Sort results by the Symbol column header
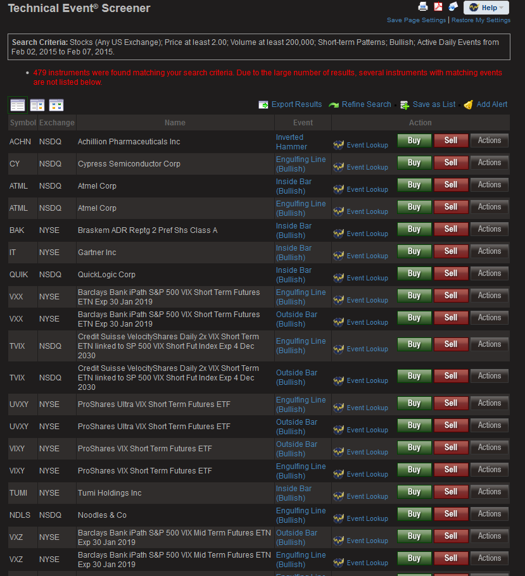The height and width of the screenshot is (576, 525). point(23,123)
